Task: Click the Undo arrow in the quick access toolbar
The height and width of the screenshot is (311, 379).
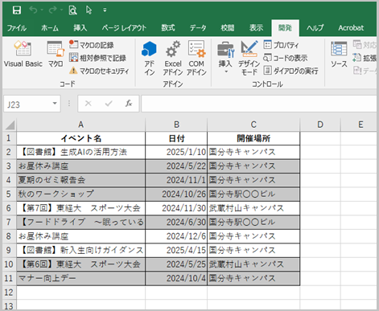Action: pos(33,10)
